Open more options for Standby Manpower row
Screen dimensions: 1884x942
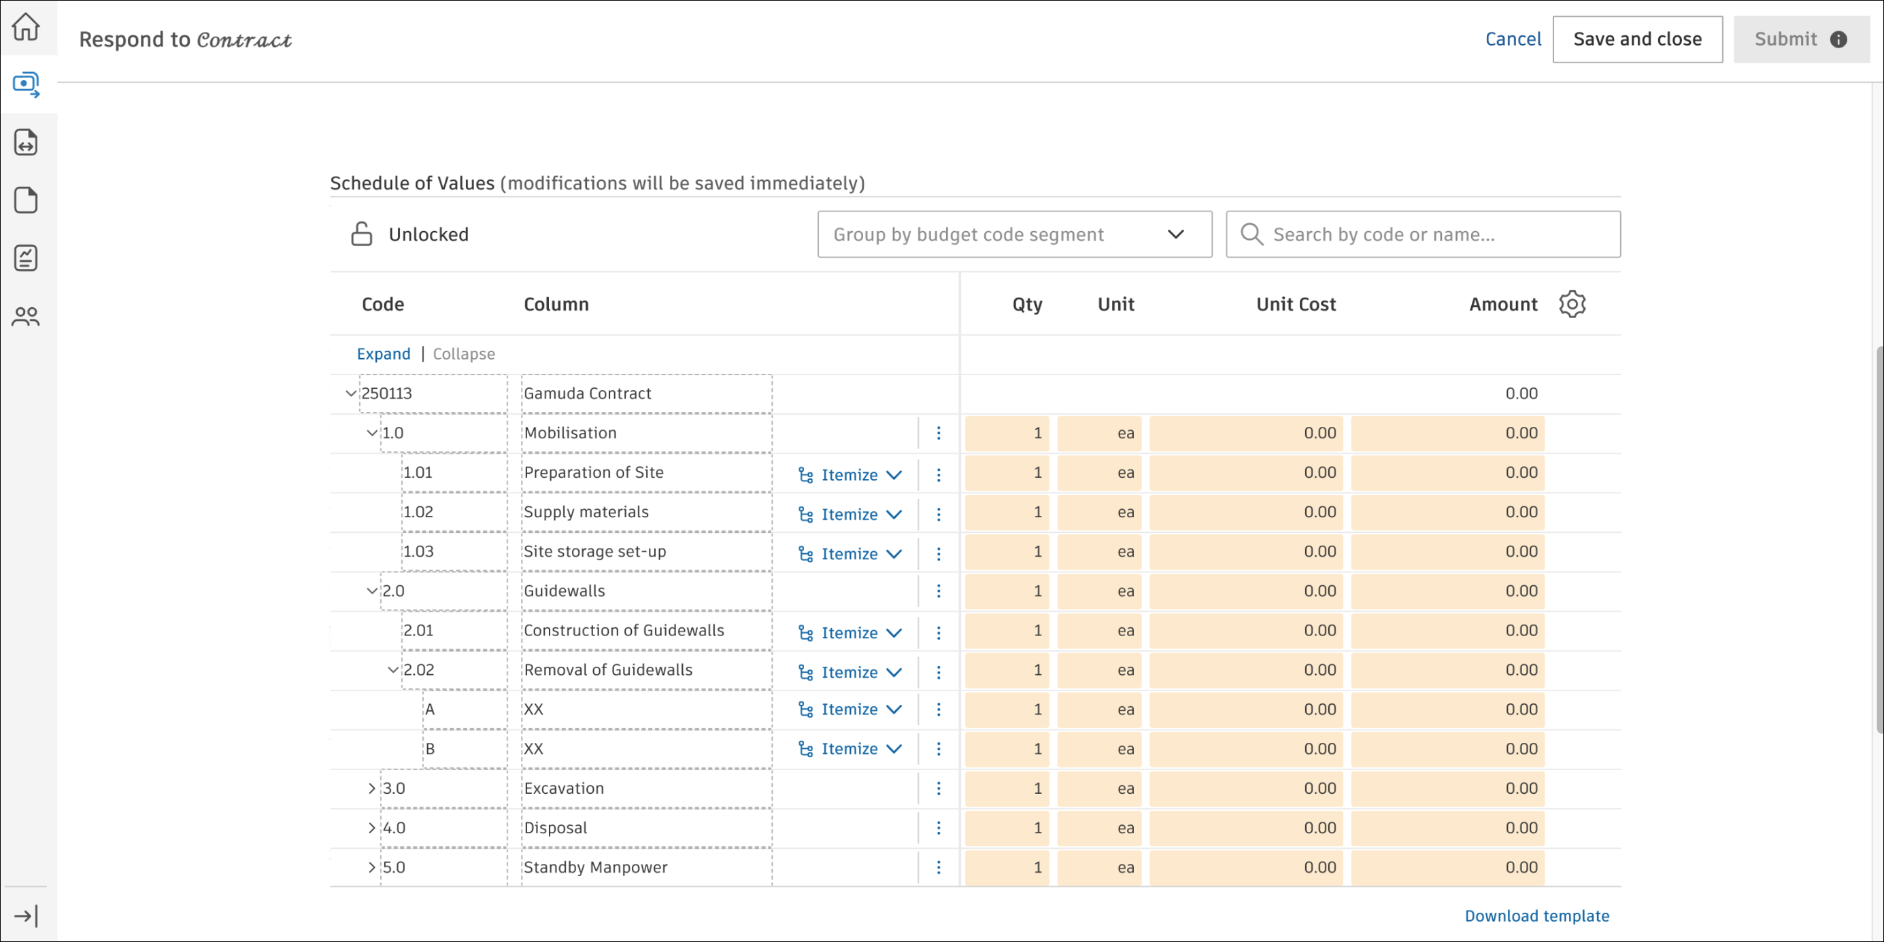[x=939, y=867]
